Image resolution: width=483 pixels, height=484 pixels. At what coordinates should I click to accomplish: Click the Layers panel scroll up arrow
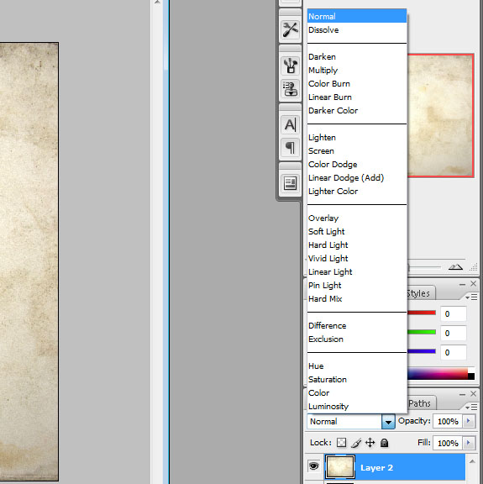472,461
